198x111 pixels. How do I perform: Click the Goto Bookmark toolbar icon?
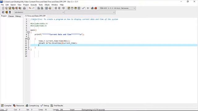pyautogui.click(x=10, y=12)
